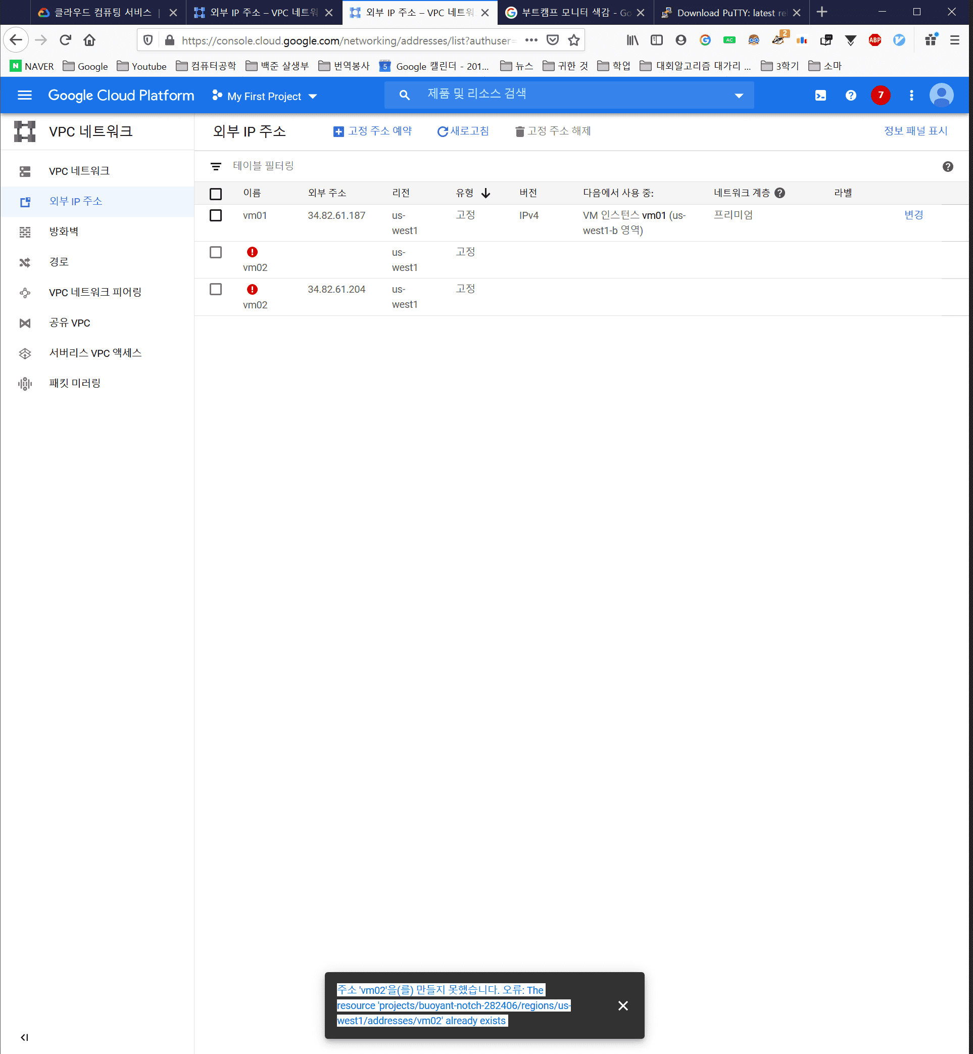Dismiss the vm02 error notification
The height and width of the screenshot is (1054, 973).
click(x=622, y=1005)
